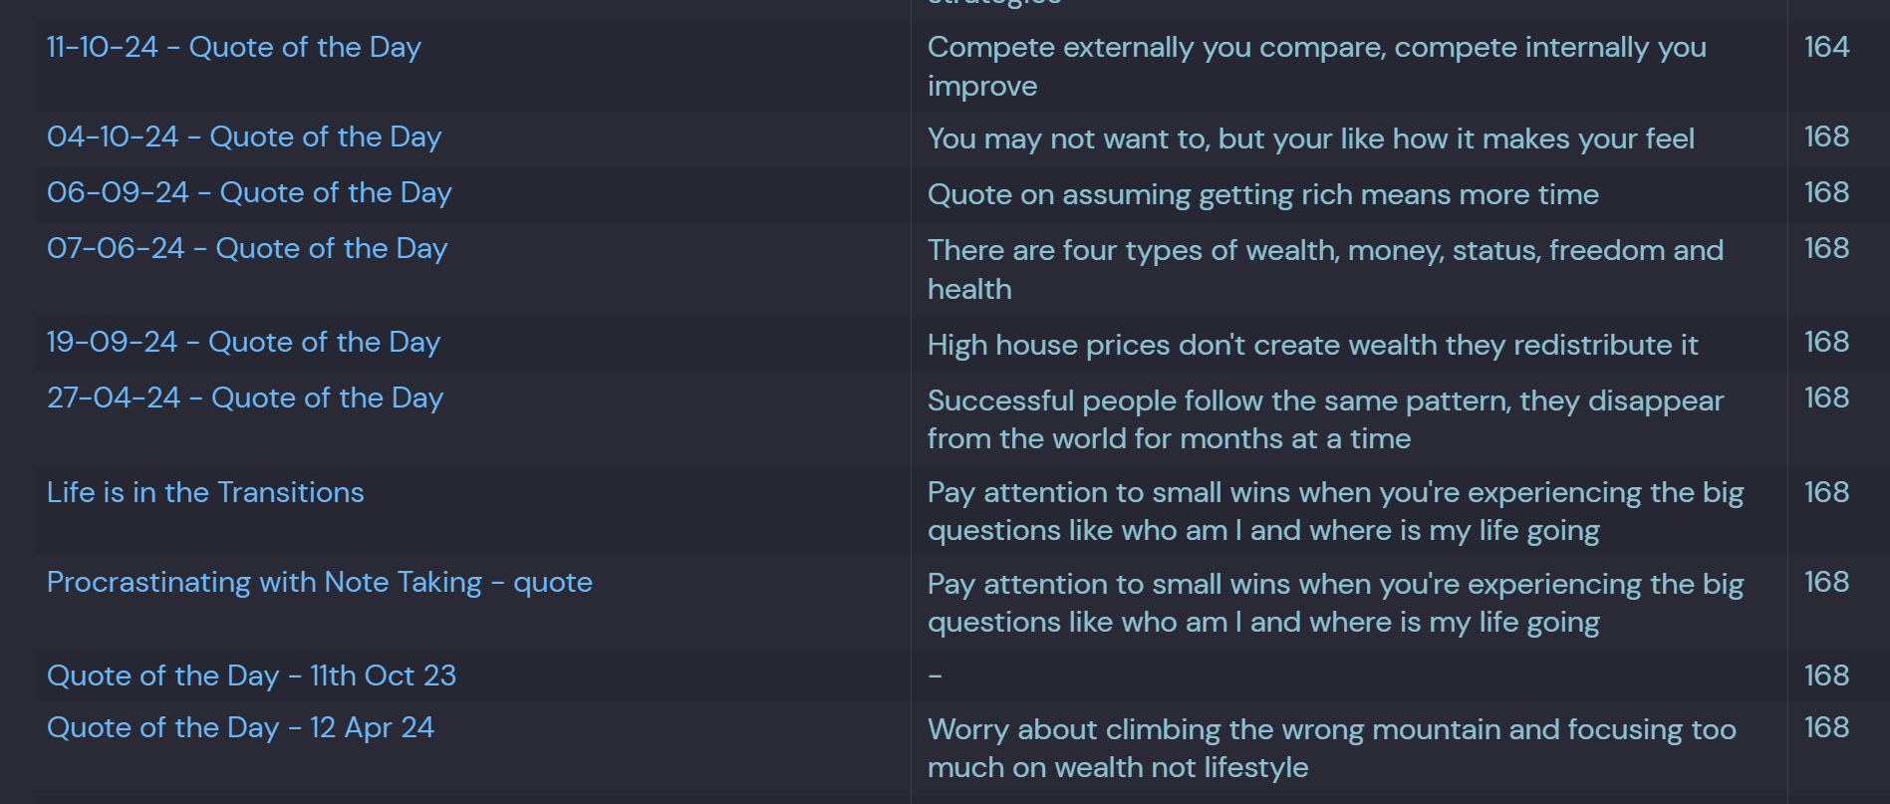Click the dash summary cell in 11th Oct 23 row

point(935,676)
